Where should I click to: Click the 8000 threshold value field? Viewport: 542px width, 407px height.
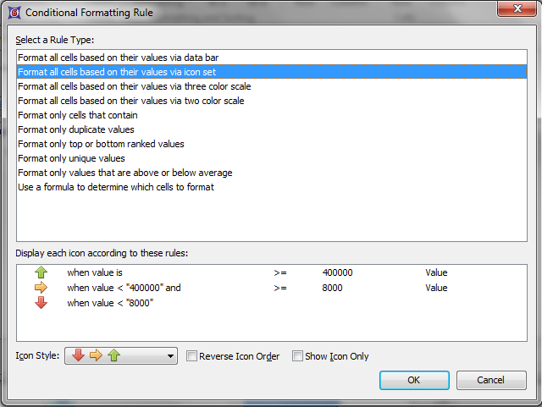pyautogui.click(x=332, y=288)
